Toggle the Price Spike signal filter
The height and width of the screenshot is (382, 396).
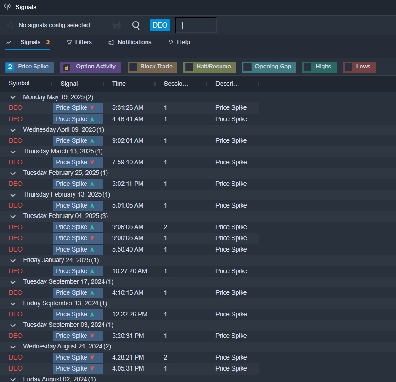[29, 67]
